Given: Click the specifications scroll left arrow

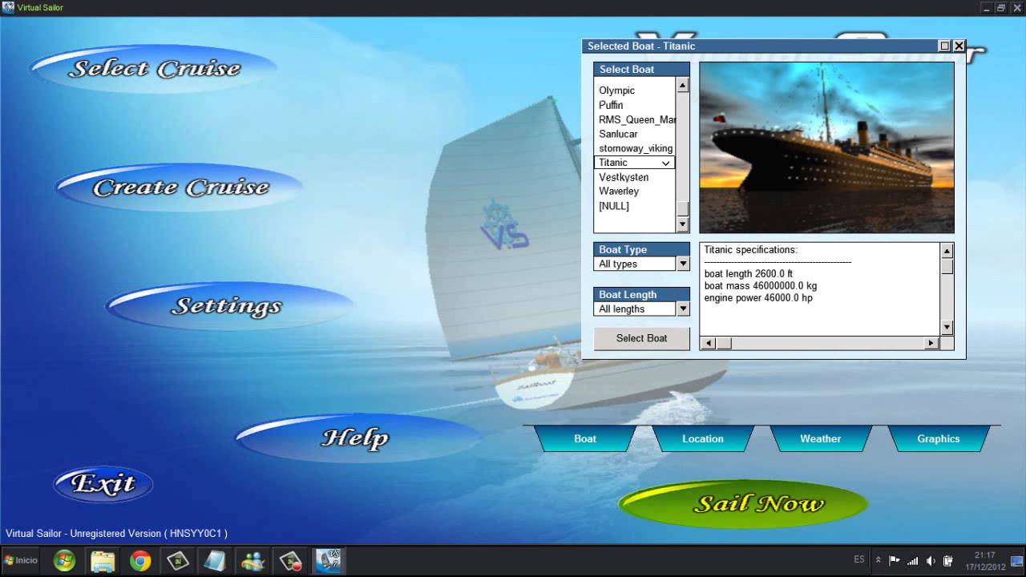Looking at the screenshot, I should [x=708, y=343].
